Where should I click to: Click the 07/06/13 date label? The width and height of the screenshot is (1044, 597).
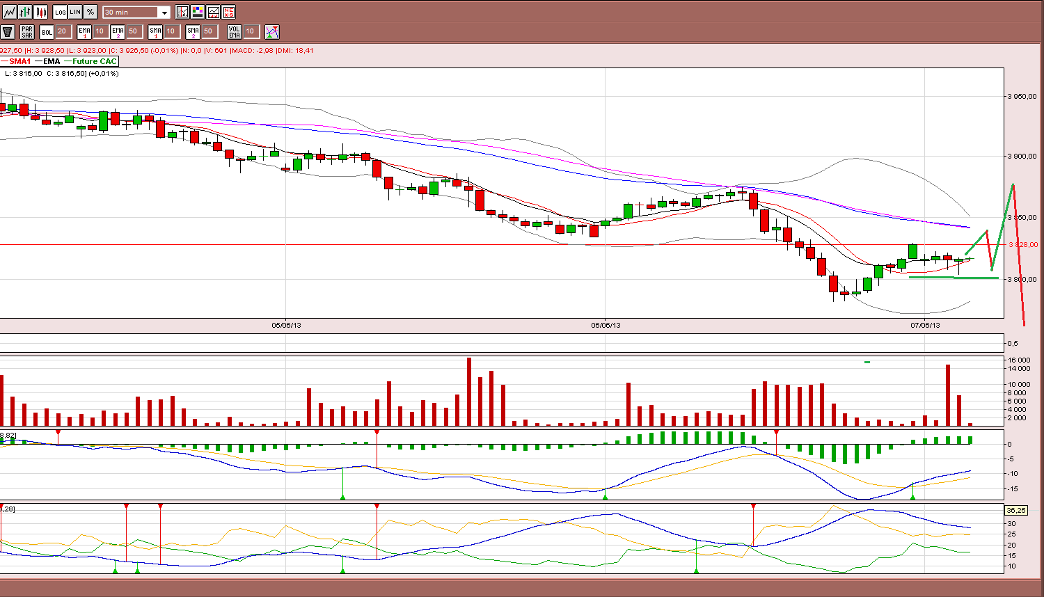(x=925, y=325)
